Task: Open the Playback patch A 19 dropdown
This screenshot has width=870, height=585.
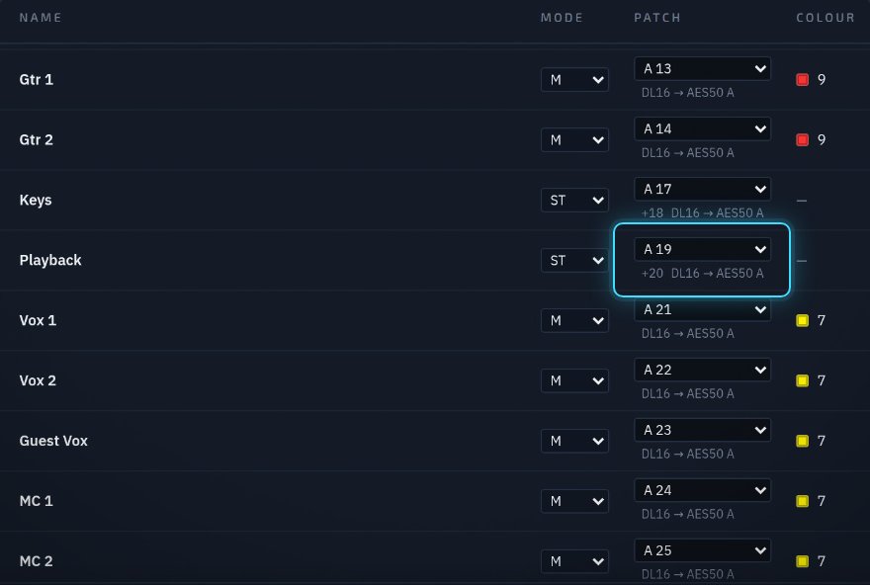Action: (x=702, y=250)
